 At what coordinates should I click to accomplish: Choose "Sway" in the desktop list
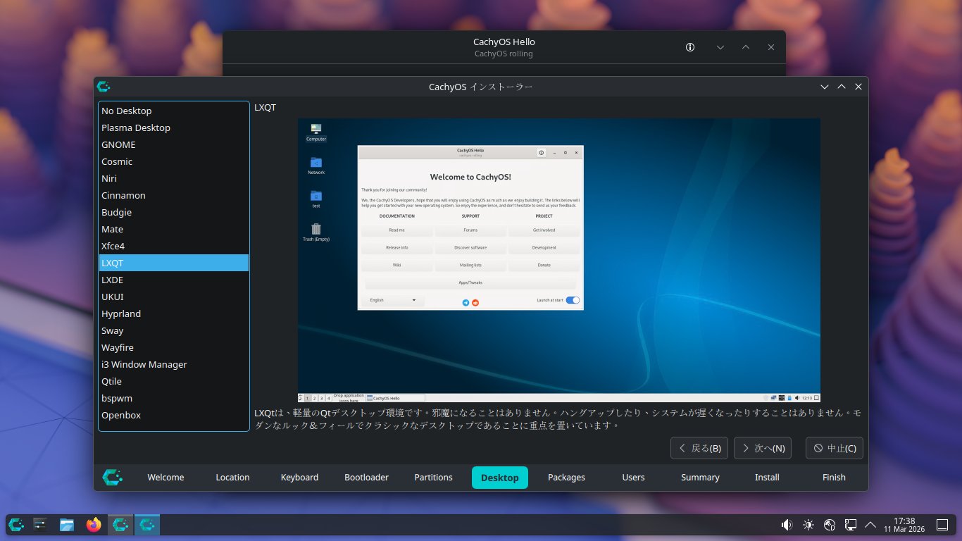pos(174,330)
